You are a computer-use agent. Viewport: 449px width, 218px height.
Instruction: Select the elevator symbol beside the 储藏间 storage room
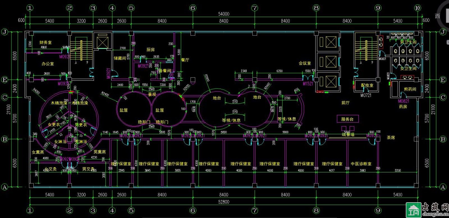point(100,42)
